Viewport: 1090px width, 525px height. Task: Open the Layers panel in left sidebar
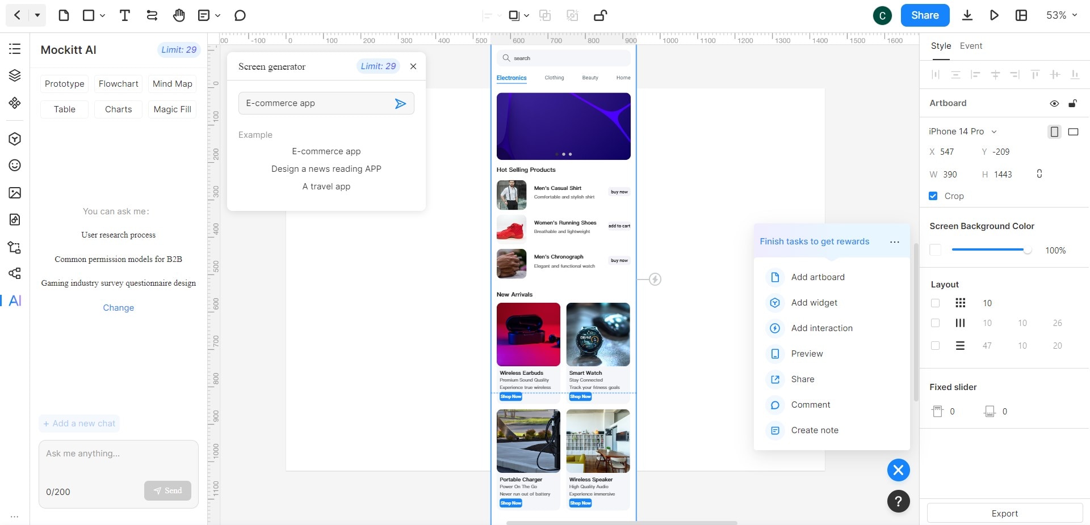click(15, 75)
